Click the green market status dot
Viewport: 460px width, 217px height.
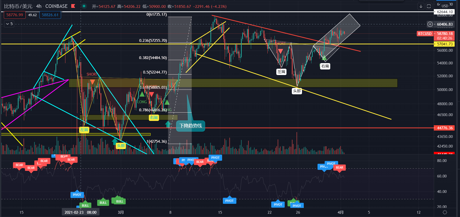84,6
